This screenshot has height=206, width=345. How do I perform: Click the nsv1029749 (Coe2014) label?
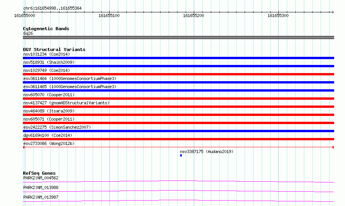tap(47, 70)
